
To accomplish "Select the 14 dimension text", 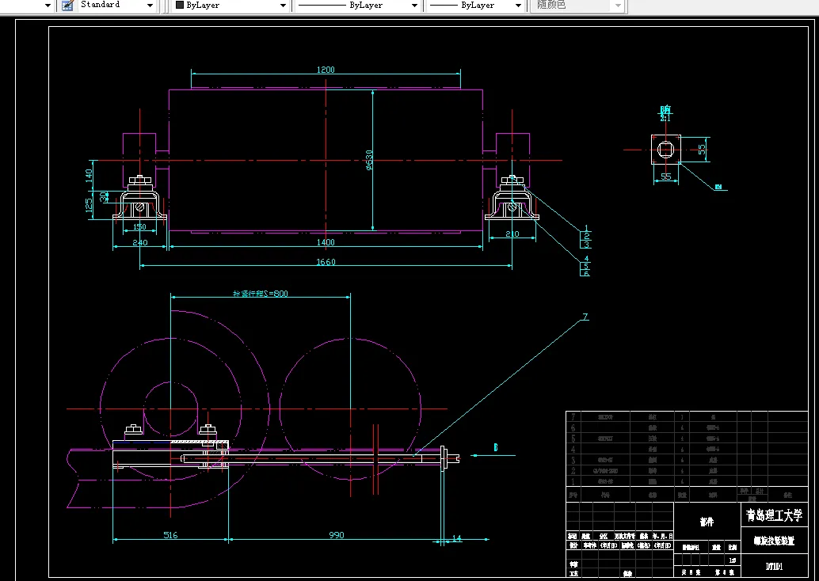I will coord(457,538).
